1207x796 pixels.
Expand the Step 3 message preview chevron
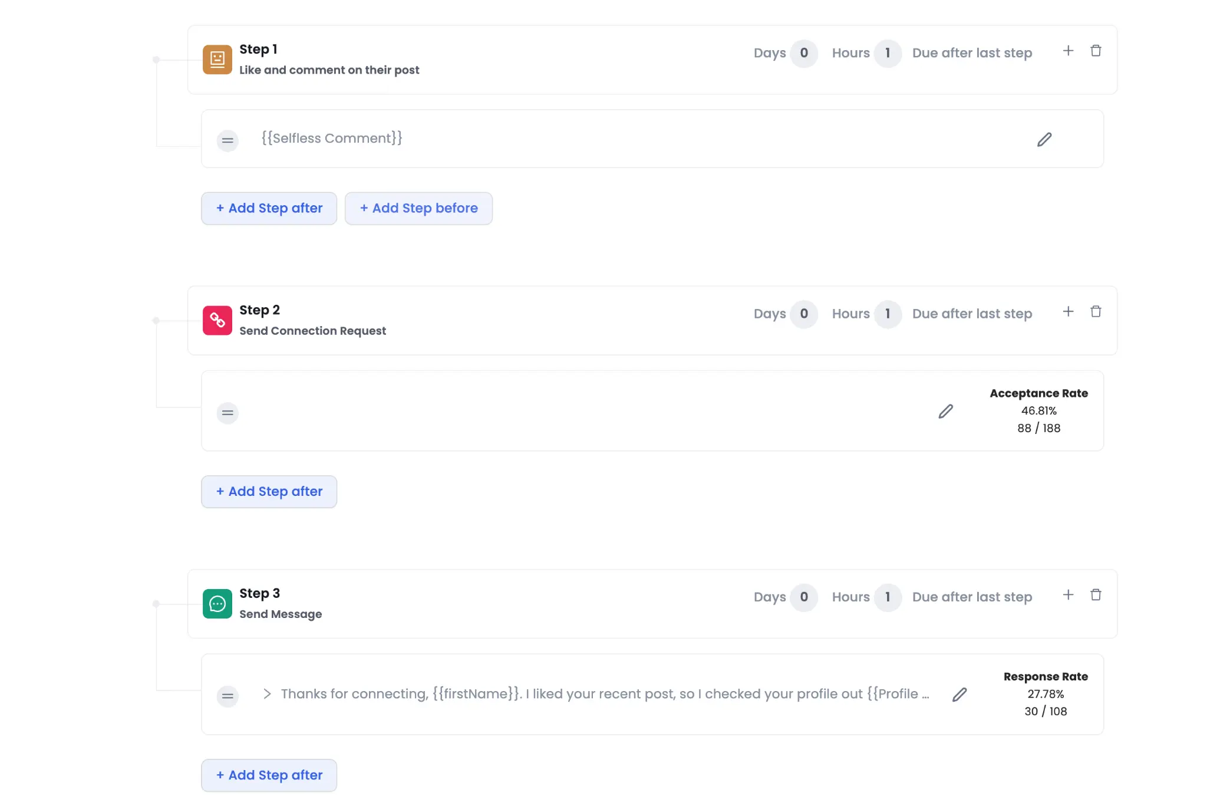pos(268,695)
